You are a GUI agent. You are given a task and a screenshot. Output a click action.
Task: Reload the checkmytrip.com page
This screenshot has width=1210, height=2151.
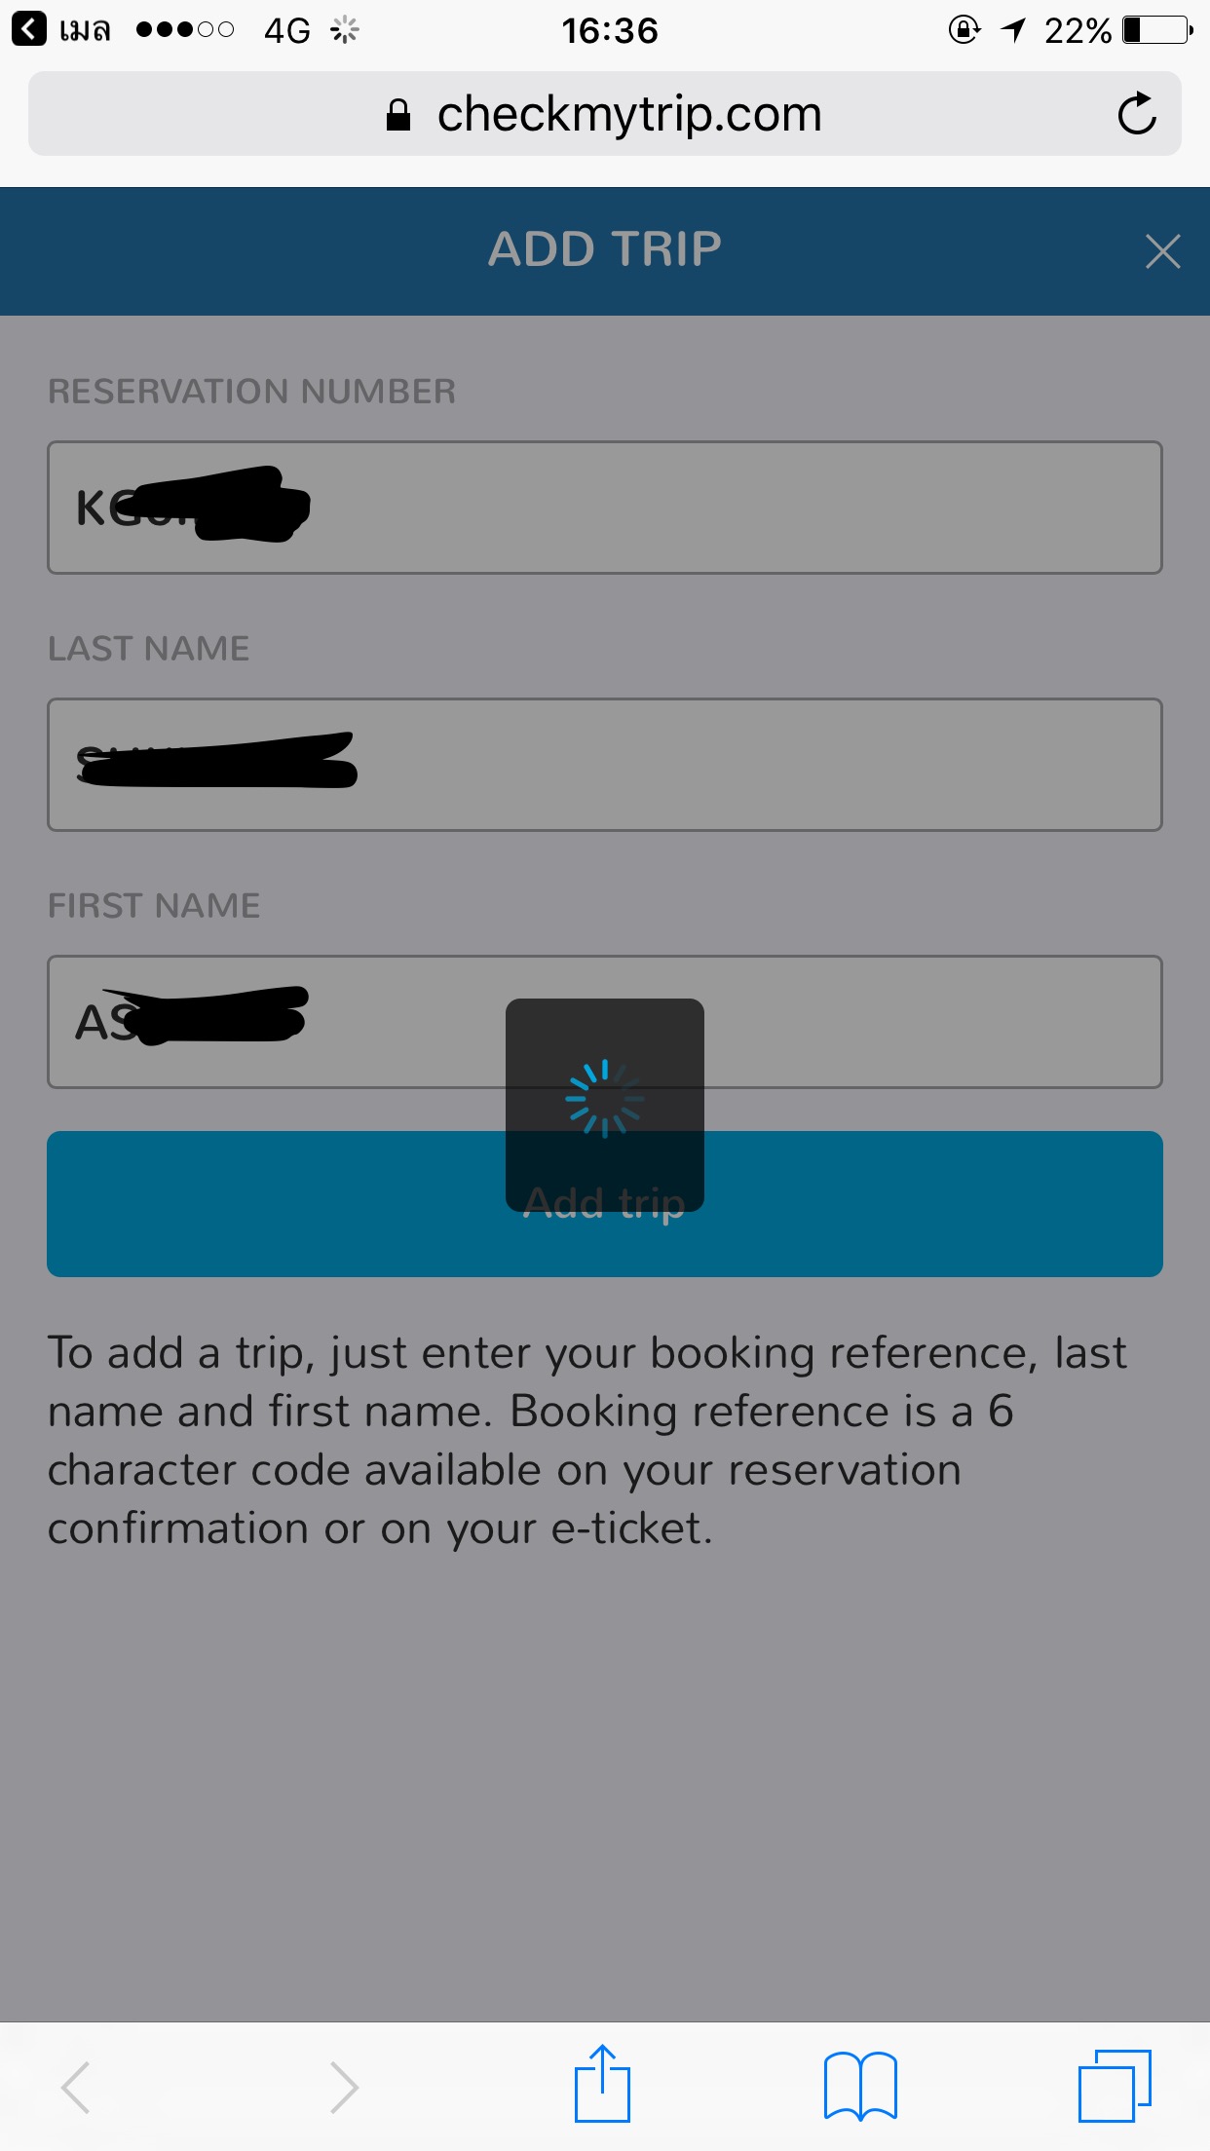(x=1136, y=114)
